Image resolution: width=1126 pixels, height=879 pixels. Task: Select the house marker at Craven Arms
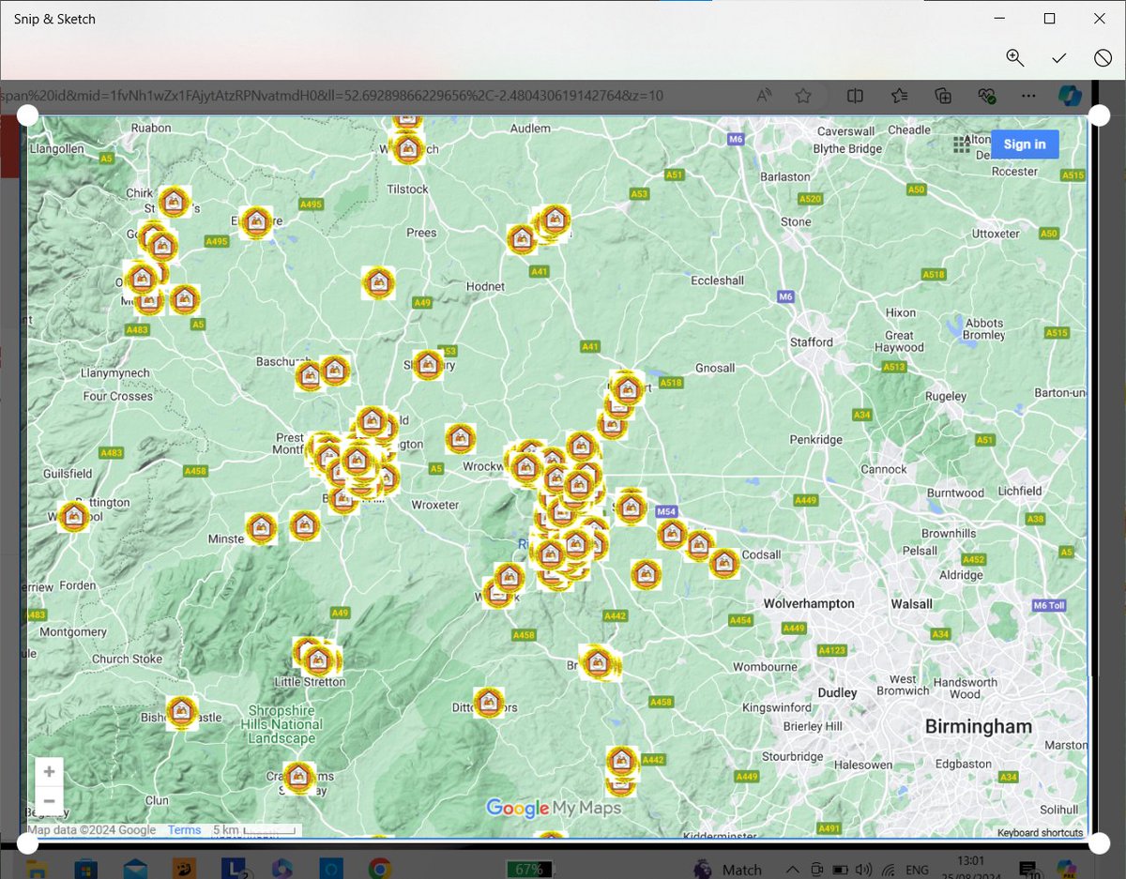point(298,776)
